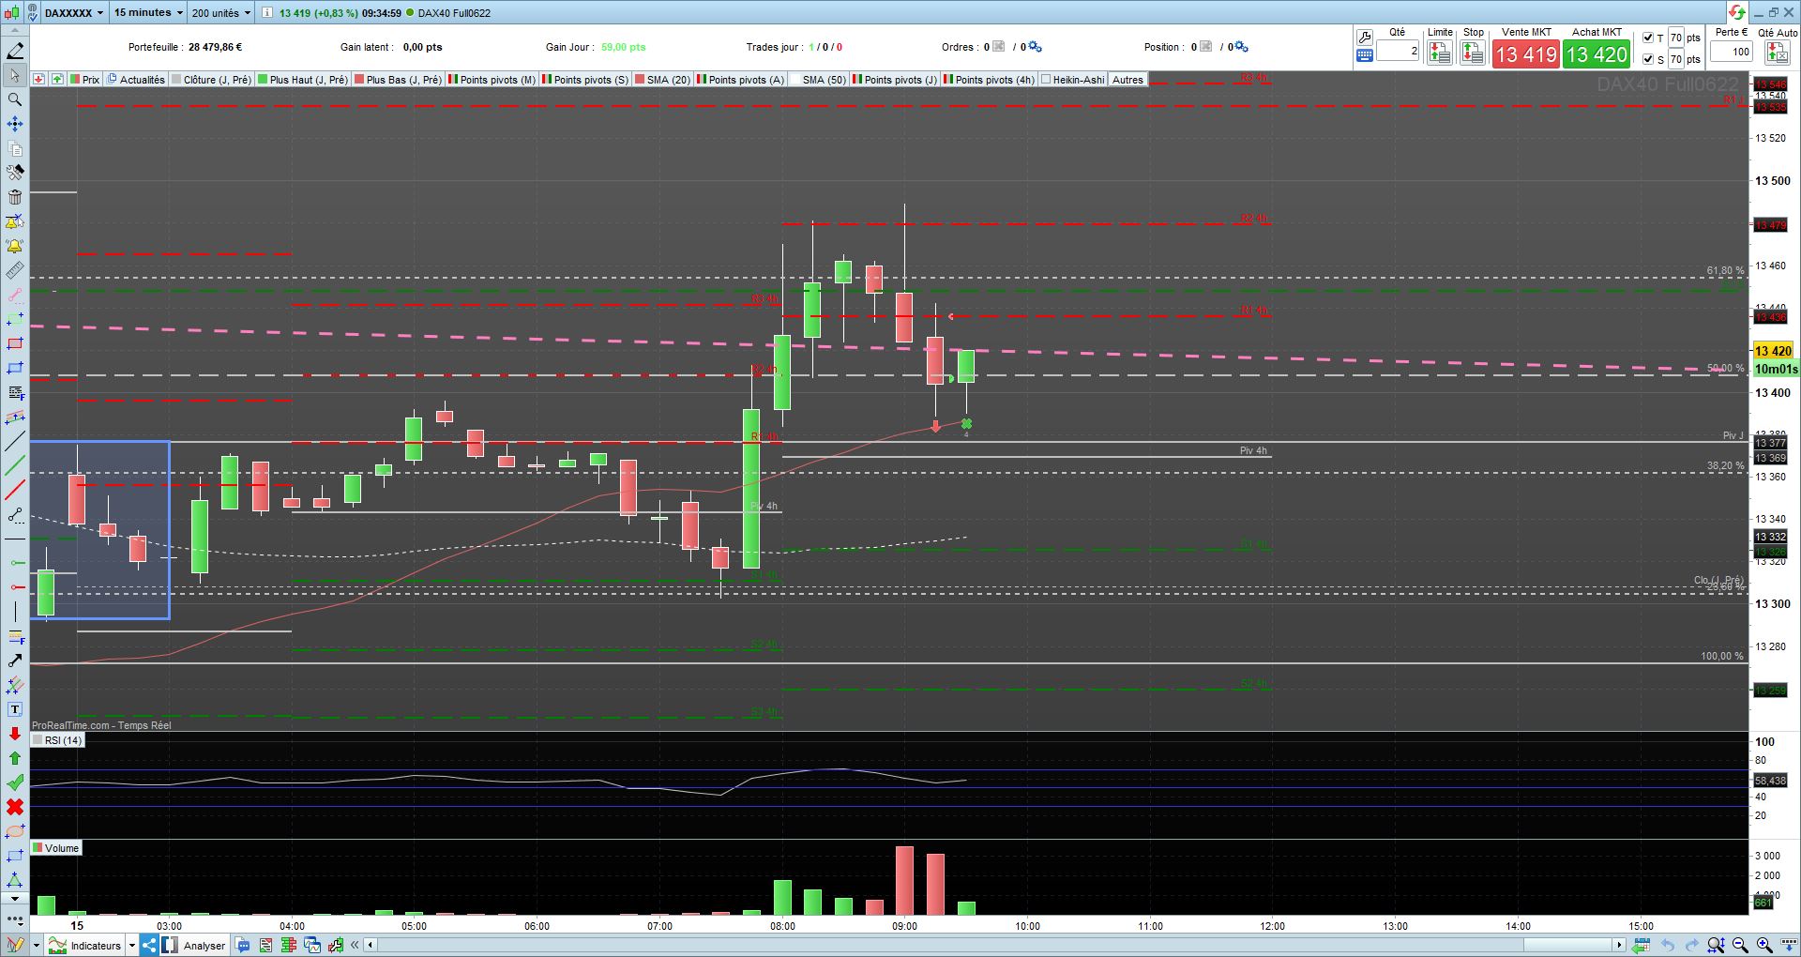1801x957 pixels.
Task: Expand the chart style dropdown arrow
Action: (x=36, y=945)
